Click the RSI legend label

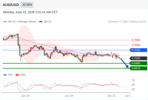pyautogui.click(x=10, y=75)
